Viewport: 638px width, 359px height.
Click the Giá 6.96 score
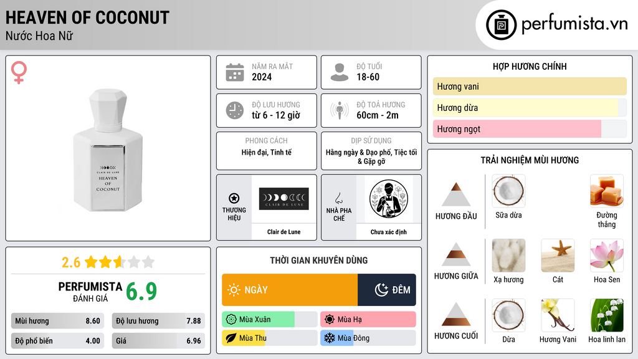coord(158,341)
